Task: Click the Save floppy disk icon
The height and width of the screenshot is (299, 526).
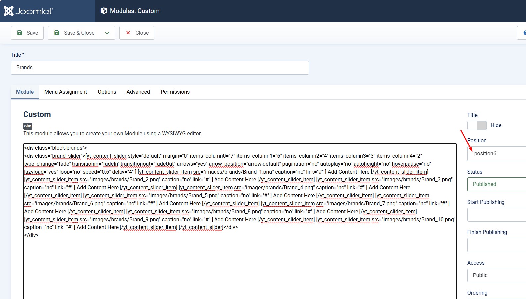Action: pos(20,33)
